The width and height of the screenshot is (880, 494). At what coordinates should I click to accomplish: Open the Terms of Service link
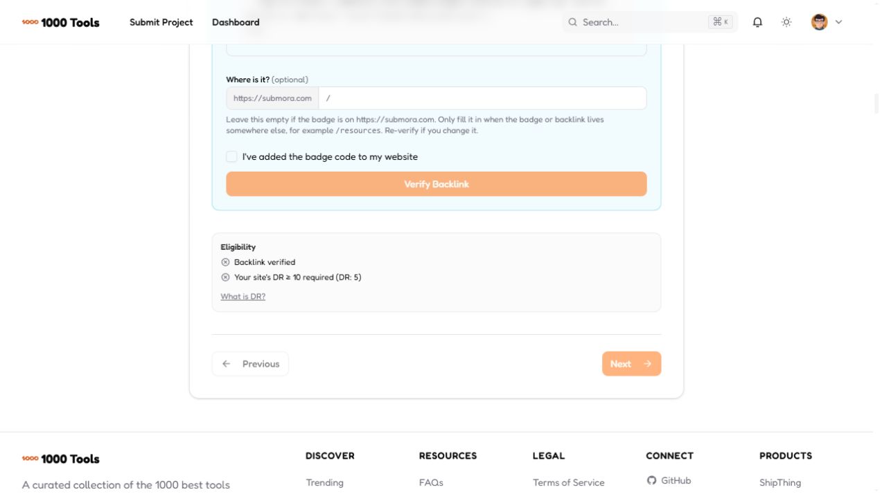[x=568, y=483]
